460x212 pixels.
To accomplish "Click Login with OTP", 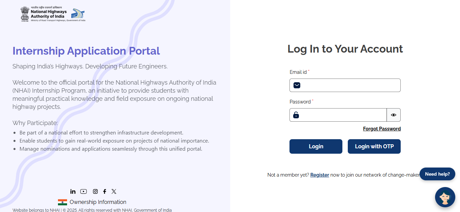I will pos(374,146).
